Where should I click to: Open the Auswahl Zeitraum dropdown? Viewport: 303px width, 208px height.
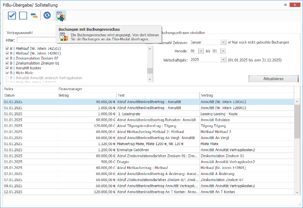pos(223,42)
